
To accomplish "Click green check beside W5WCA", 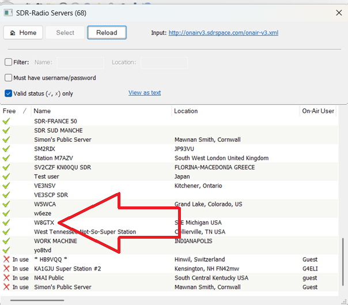I will [x=6, y=204].
